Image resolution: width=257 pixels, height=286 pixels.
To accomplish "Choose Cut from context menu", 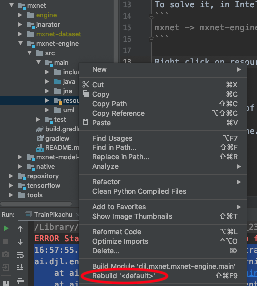I will coord(162,85).
